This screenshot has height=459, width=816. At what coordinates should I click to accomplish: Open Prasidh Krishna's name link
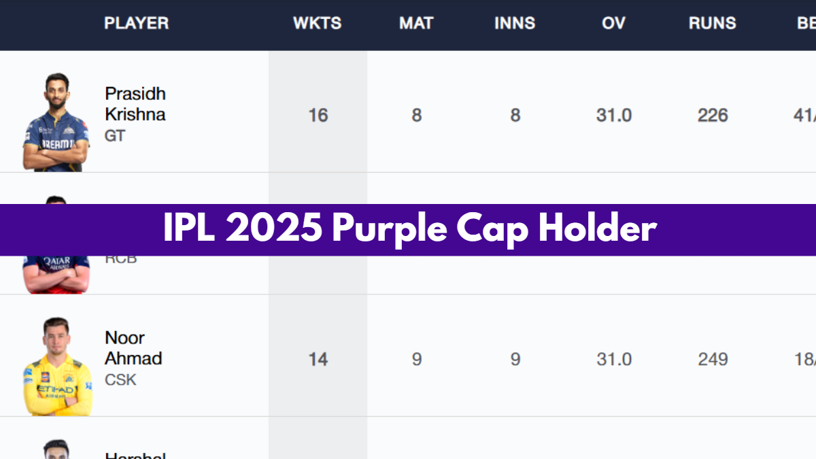tap(135, 104)
